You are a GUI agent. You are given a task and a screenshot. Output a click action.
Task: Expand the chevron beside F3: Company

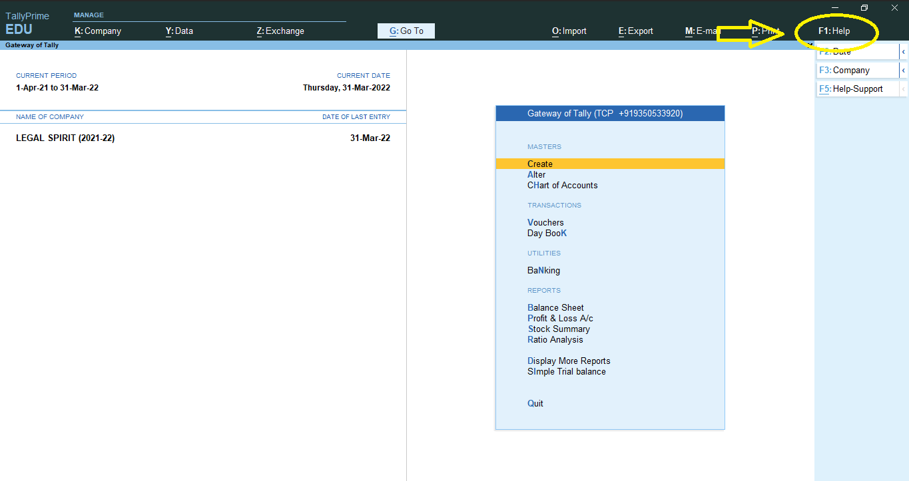pyautogui.click(x=904, y=71)
